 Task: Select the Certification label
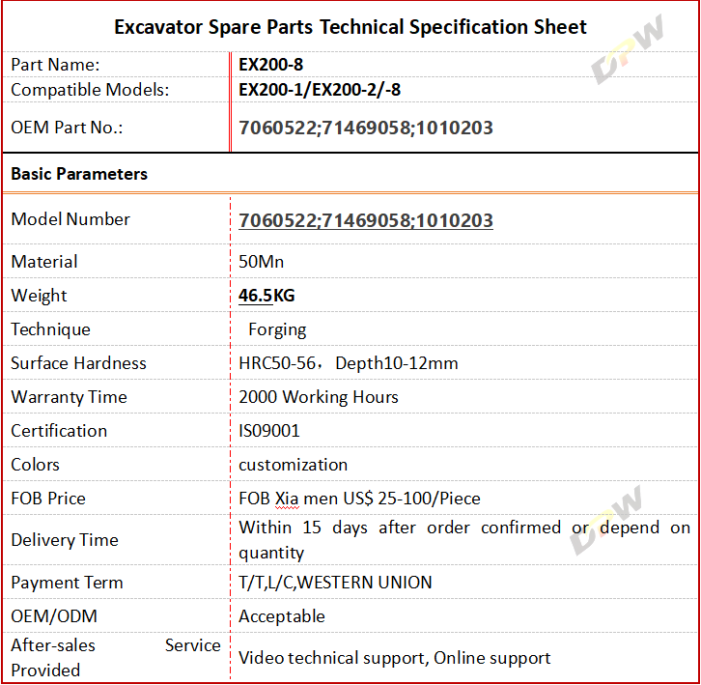pos(59,431)
